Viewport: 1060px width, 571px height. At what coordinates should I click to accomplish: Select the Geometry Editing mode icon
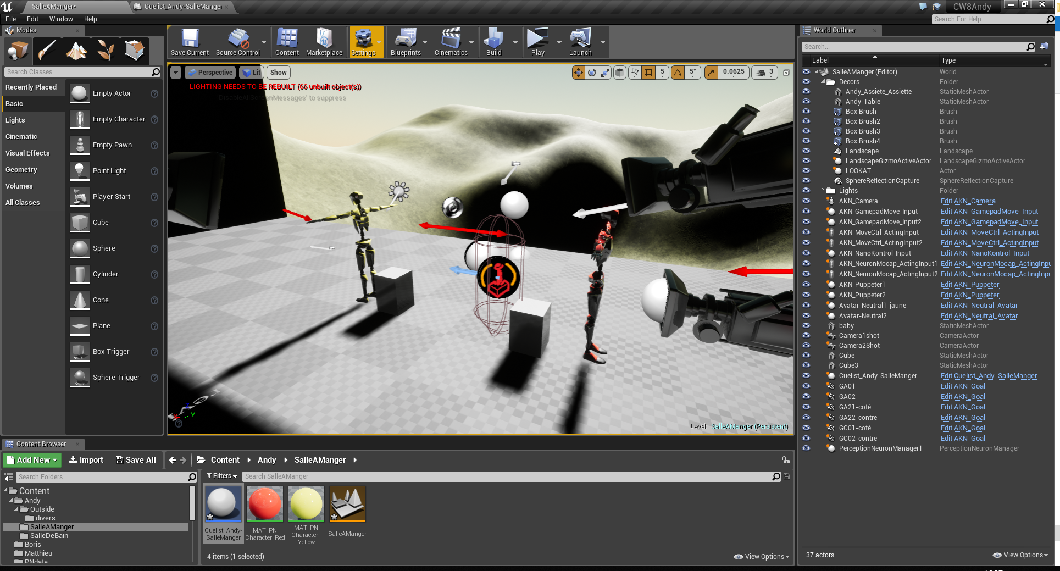[x=135, y=51]
